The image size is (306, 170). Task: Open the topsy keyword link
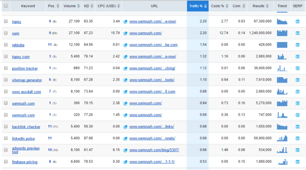click(17, 22)
